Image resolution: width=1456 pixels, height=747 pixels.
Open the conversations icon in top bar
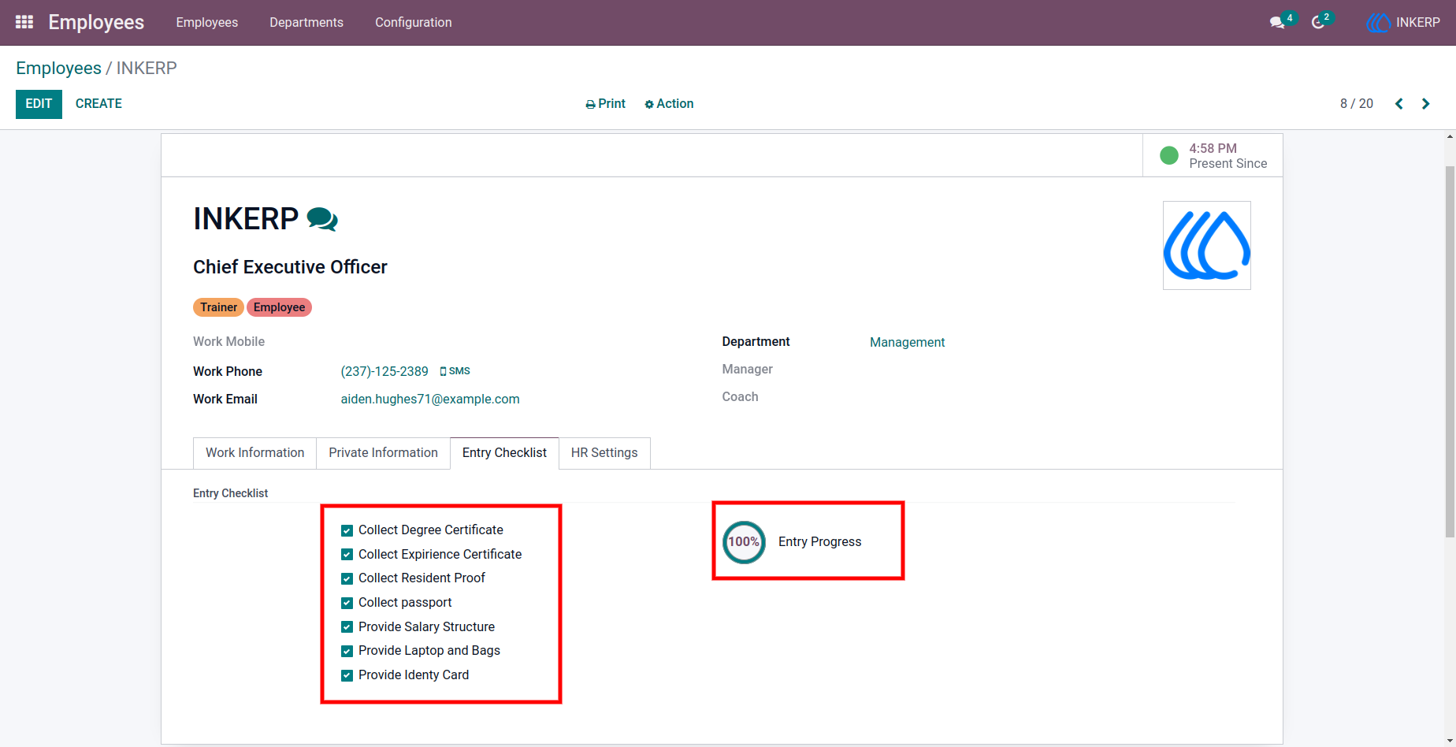pos(1277,23)
